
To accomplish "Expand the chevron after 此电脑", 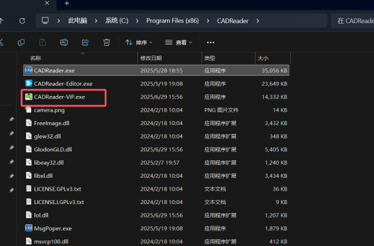I will pyautogui.click(x=96, y=21).
